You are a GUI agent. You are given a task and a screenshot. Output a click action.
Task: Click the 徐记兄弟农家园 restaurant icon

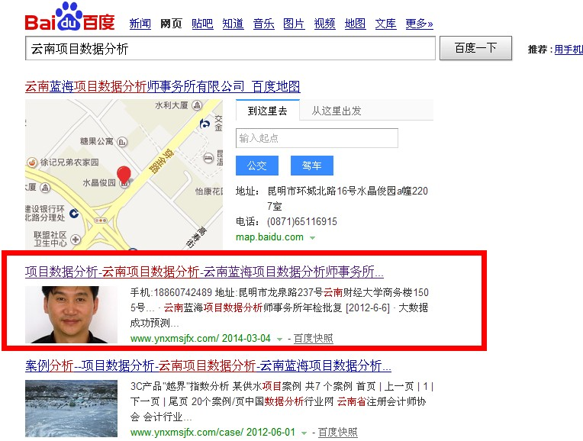(x=32, y=162)
